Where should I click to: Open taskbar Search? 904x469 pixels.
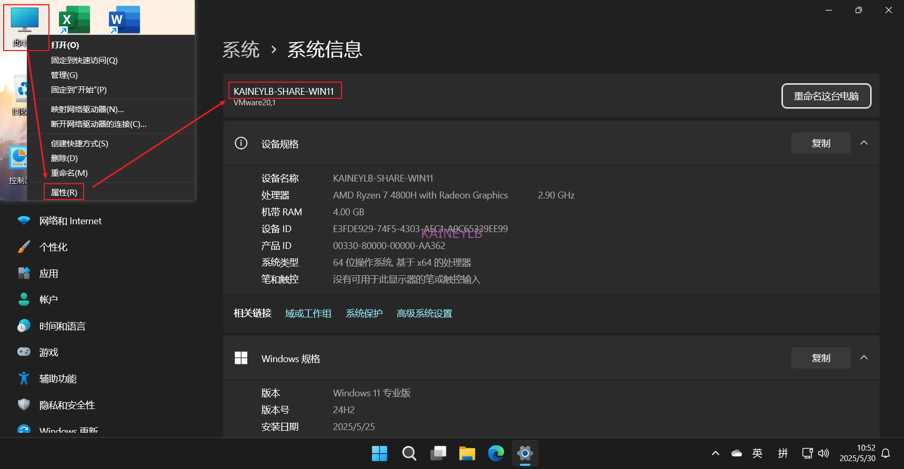409,453
